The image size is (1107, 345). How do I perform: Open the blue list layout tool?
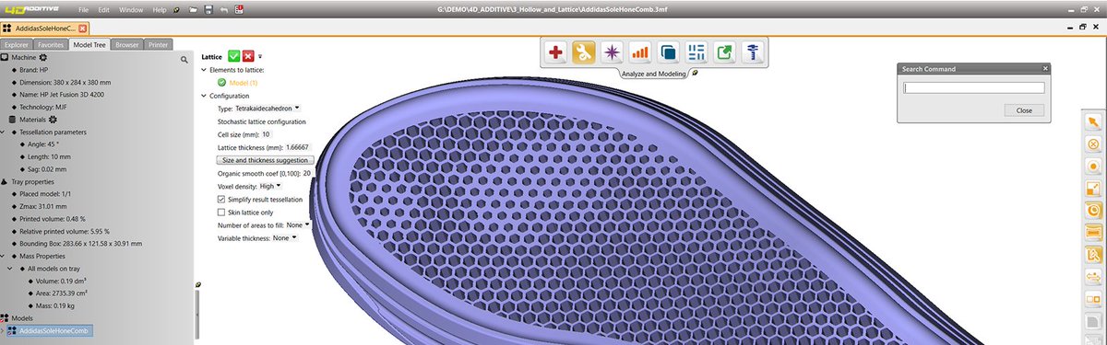[697, 53]
